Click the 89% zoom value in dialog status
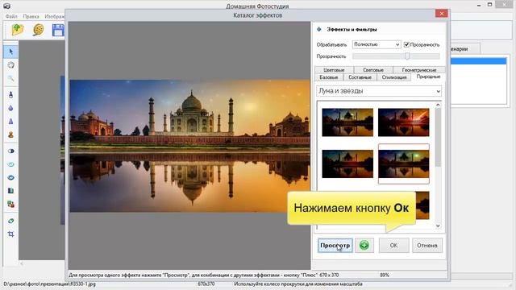The height and width of the screenshot is (290, 516). tap(385, 275)
